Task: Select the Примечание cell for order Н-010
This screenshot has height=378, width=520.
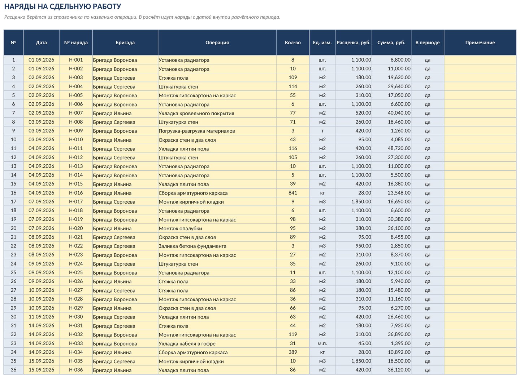Action: pyautogui.click(x=480, y=139)
